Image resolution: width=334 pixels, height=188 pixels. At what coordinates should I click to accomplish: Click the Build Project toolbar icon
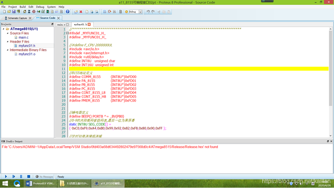coord(105,12)
